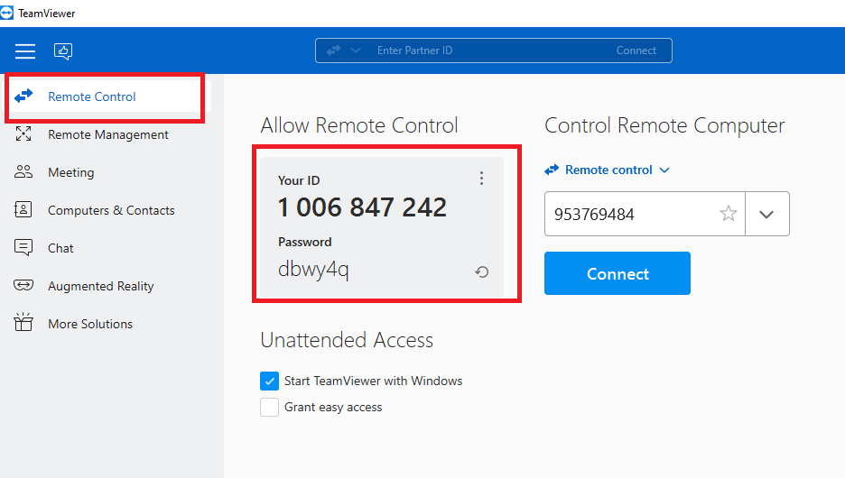Expand partner ID history dropdown arrow
The width and height of the screenshot is (845, 478).
tap(766, 215)
